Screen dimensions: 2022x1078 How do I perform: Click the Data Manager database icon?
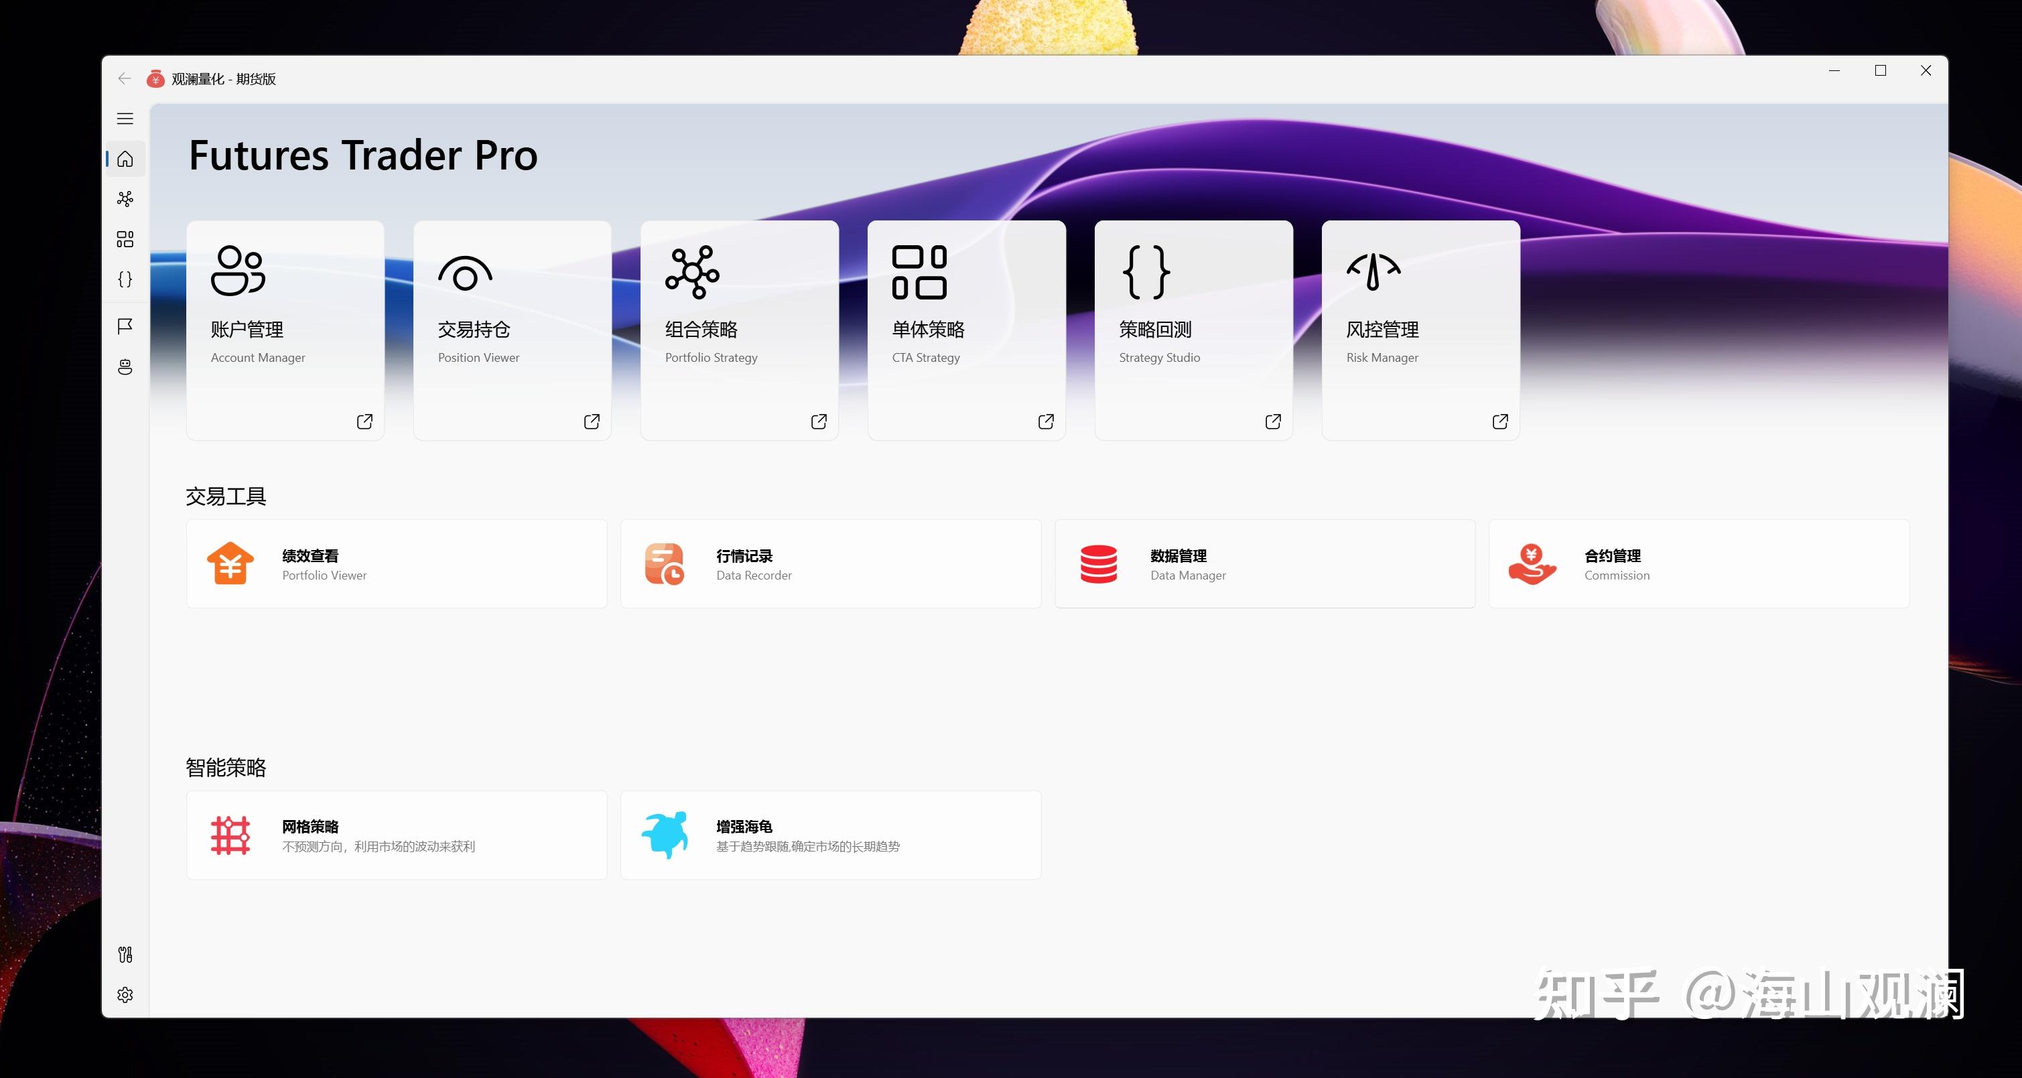tap(1098, 563)
